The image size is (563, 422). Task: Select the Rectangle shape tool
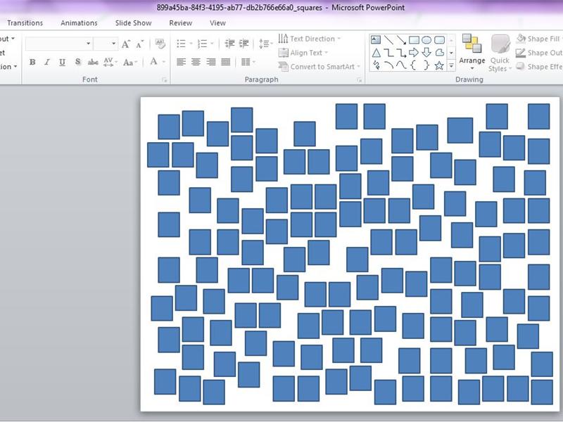point(414,39)
